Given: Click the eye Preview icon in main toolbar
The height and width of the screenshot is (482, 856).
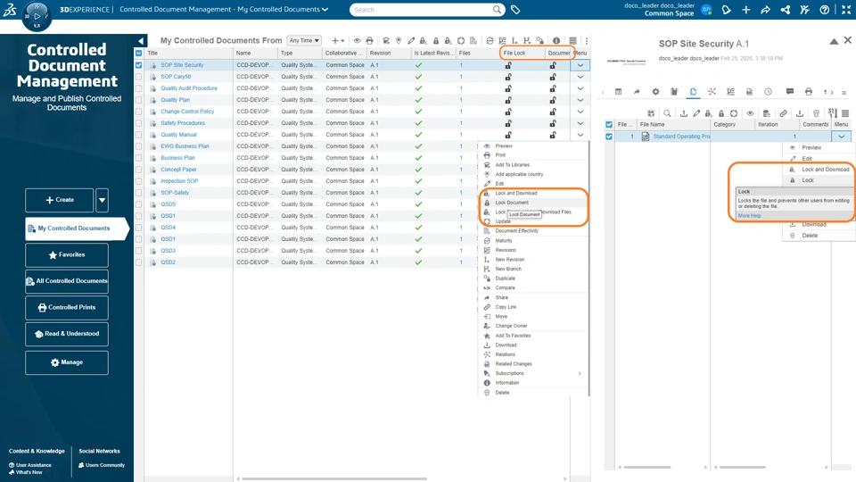Looking at the screenshot, I should pyautogui.click(x=357, y=40).
